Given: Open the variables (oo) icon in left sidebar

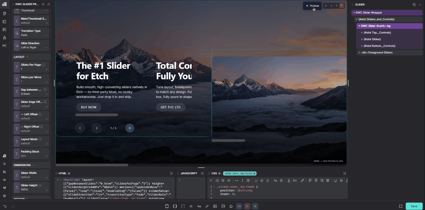Looking at the screenshot, I should [4, 46].
